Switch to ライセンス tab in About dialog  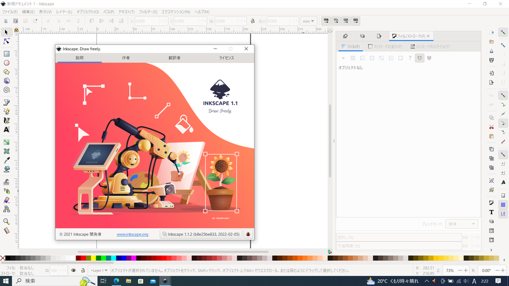[227, 58]
